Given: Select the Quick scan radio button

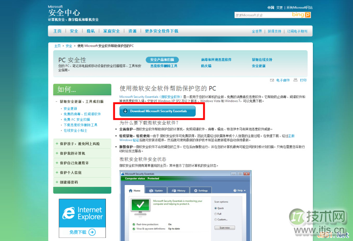Looking at the screenshot, I should pyautogui.click(x=215, y=208).
